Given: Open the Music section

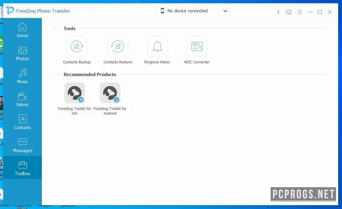Looking at the screenshot, I should 23,76.
